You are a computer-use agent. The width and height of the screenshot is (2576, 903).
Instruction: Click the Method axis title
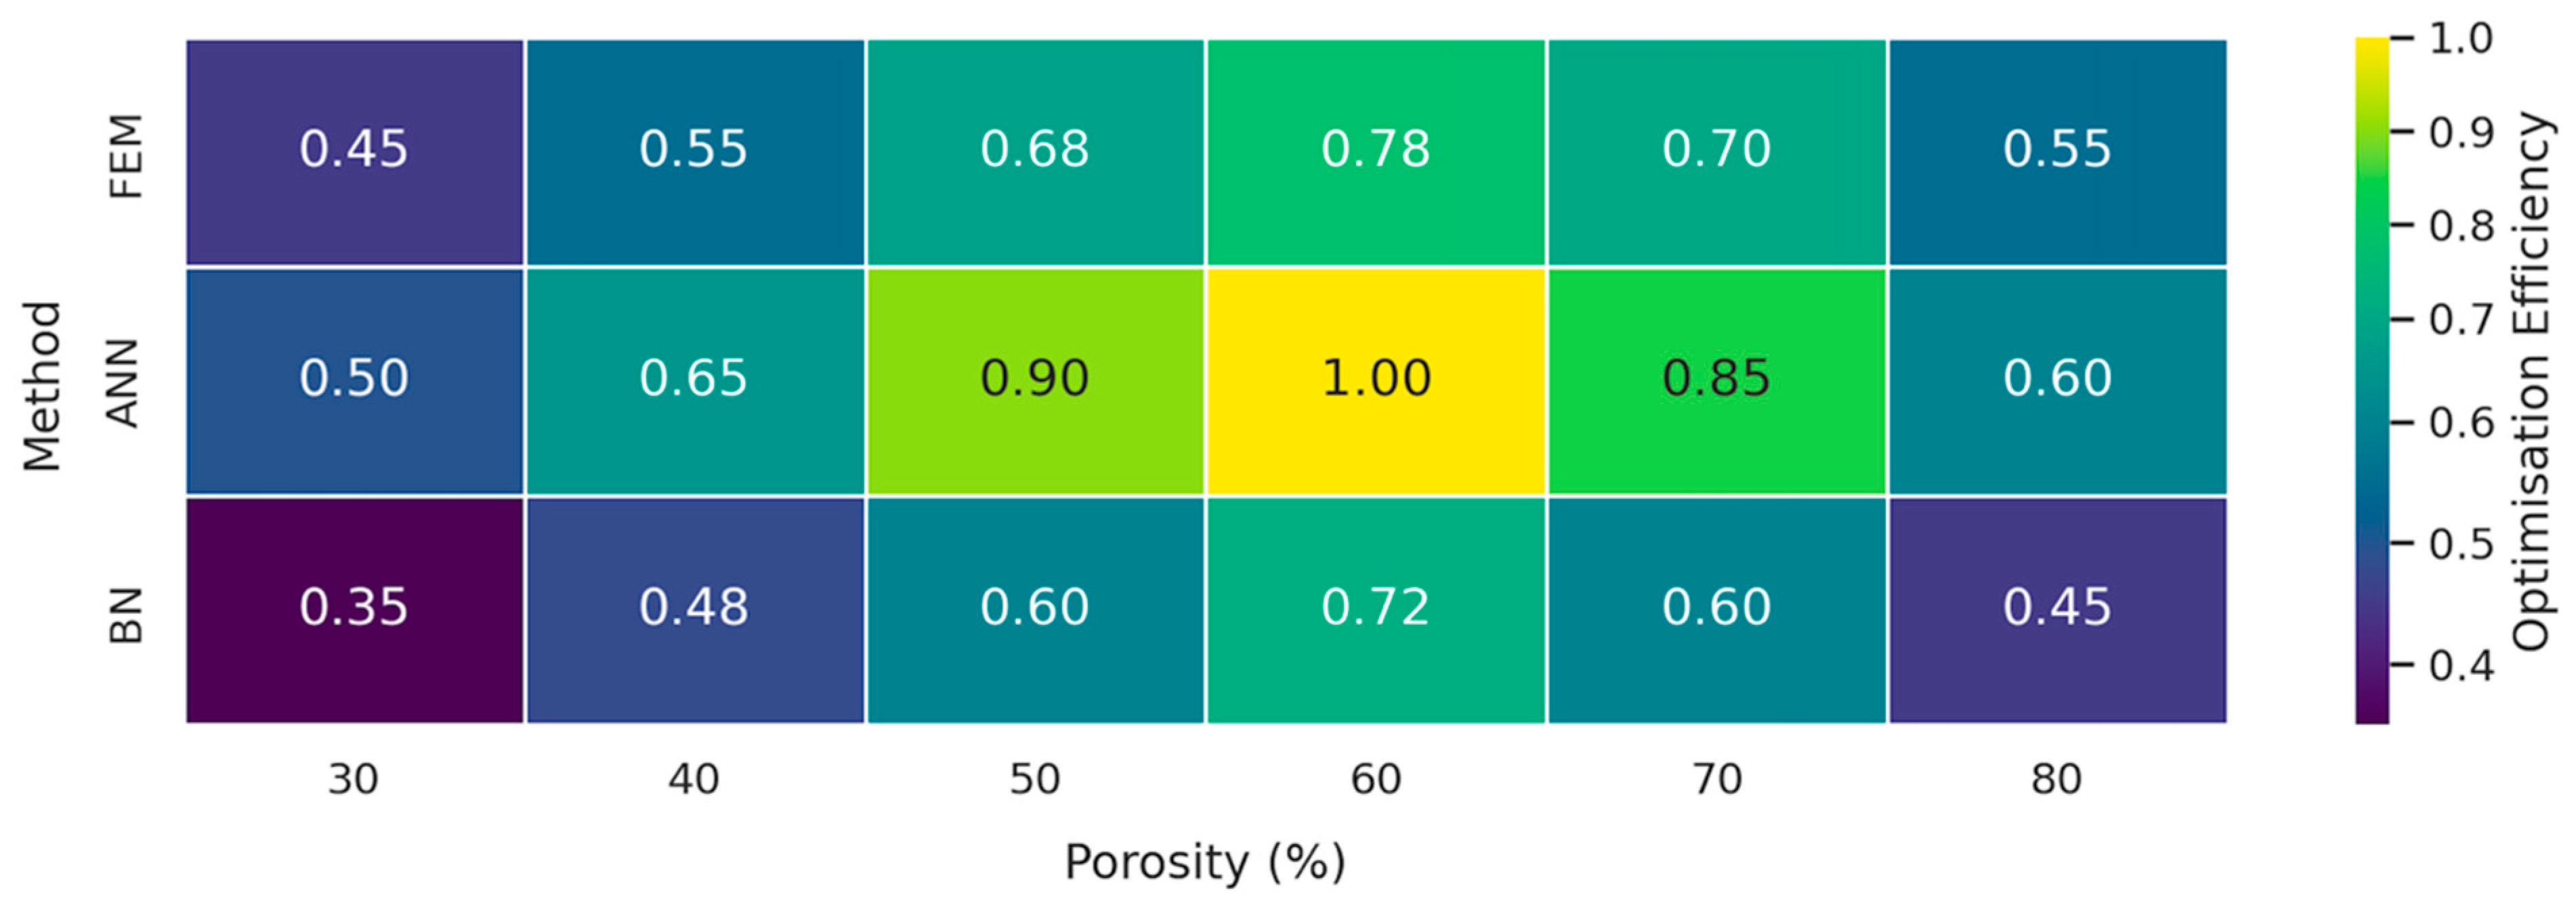click(x=42, y=386)
